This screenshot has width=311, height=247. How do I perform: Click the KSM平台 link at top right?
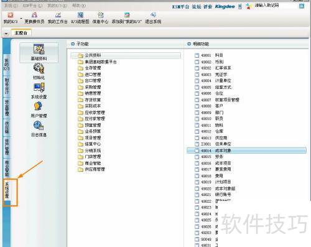(180, 7)
